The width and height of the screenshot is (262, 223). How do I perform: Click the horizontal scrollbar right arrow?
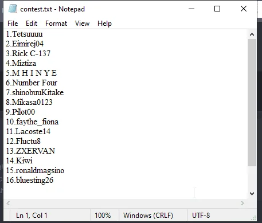point(243,203)
